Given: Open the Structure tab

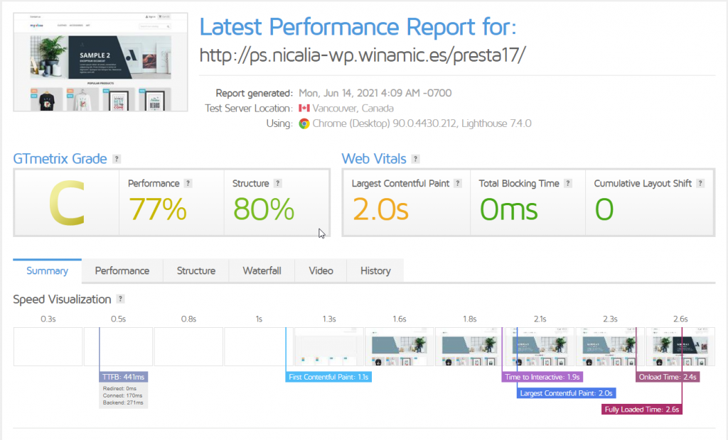Looking at the screenshot, I should [x=196, y=270].
